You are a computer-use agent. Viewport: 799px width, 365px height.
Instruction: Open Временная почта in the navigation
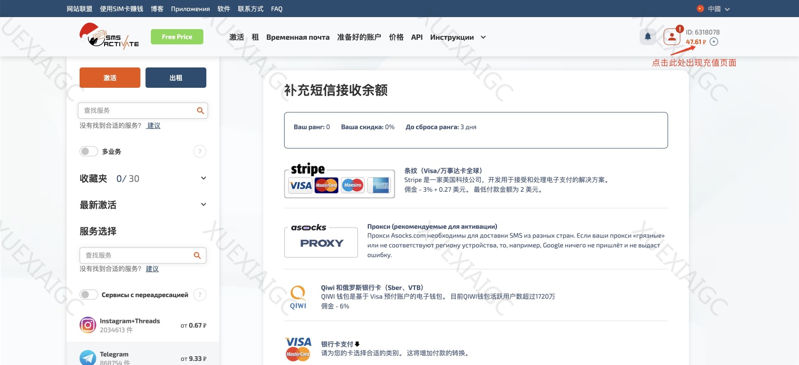point(297,37)
